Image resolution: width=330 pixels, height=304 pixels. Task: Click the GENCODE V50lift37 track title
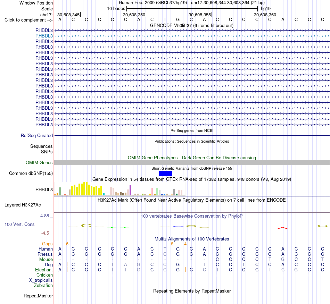click(191, 26)
